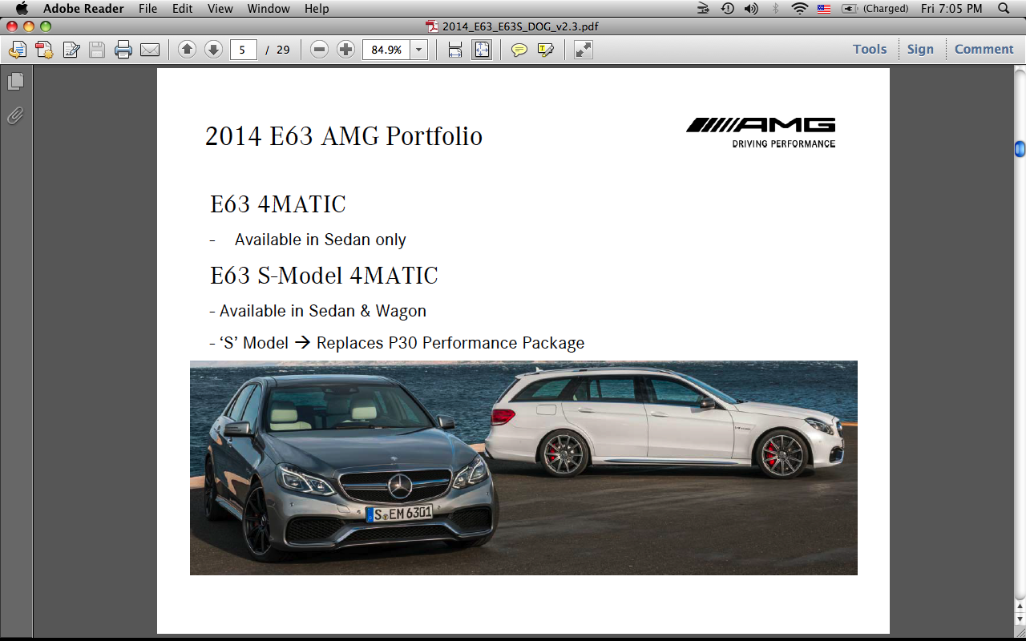The image size is (1026, 641).
Task: Click the email envelope icon
Action: pyautogui.click(x=150, y=50)
